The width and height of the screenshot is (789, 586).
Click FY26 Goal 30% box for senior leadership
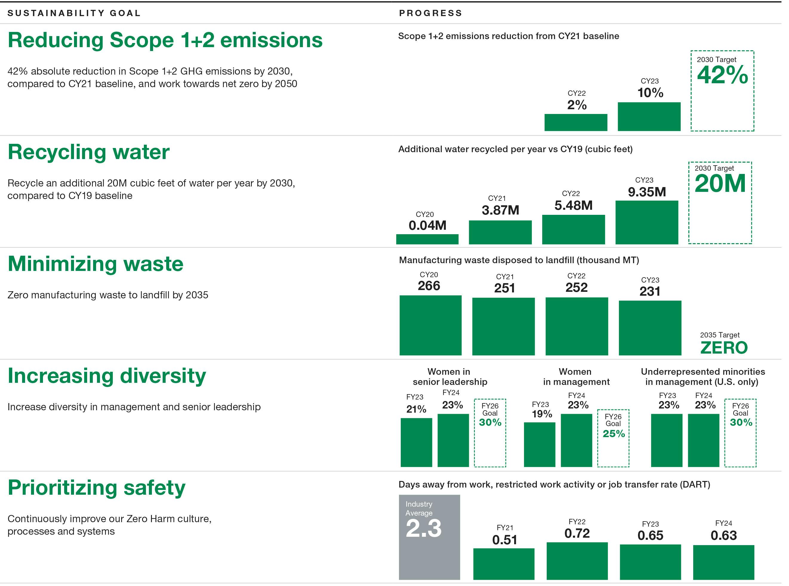490,433
